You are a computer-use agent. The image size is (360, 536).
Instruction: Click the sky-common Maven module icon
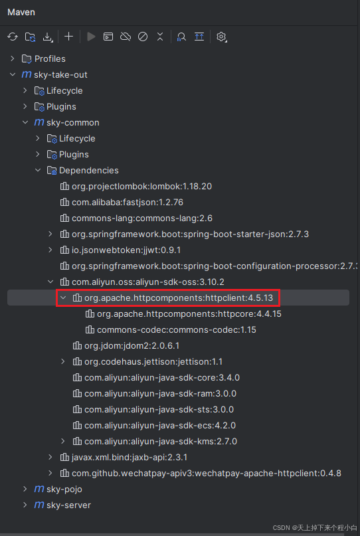[x=39, y=122]
